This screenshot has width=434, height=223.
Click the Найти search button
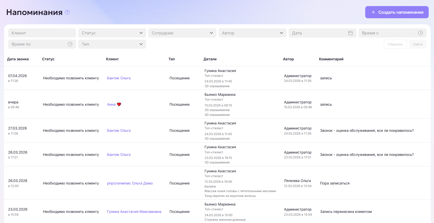pos(418,44)
